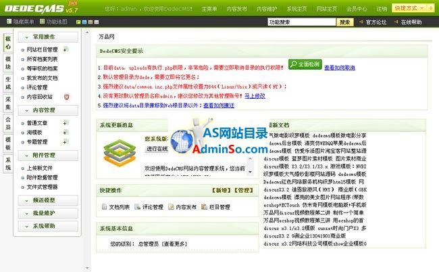The height and width of the screenshot is (272, 439).
Task: Switch to the 会员 side tab
Action: (8, 123)
